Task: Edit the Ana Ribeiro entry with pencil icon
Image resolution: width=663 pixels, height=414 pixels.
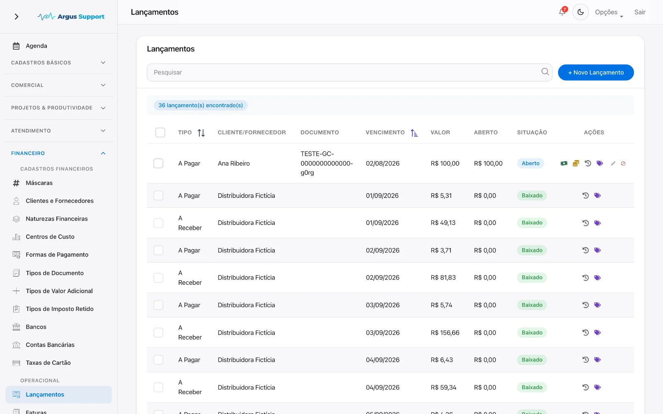Action: (x=613, y=164)
